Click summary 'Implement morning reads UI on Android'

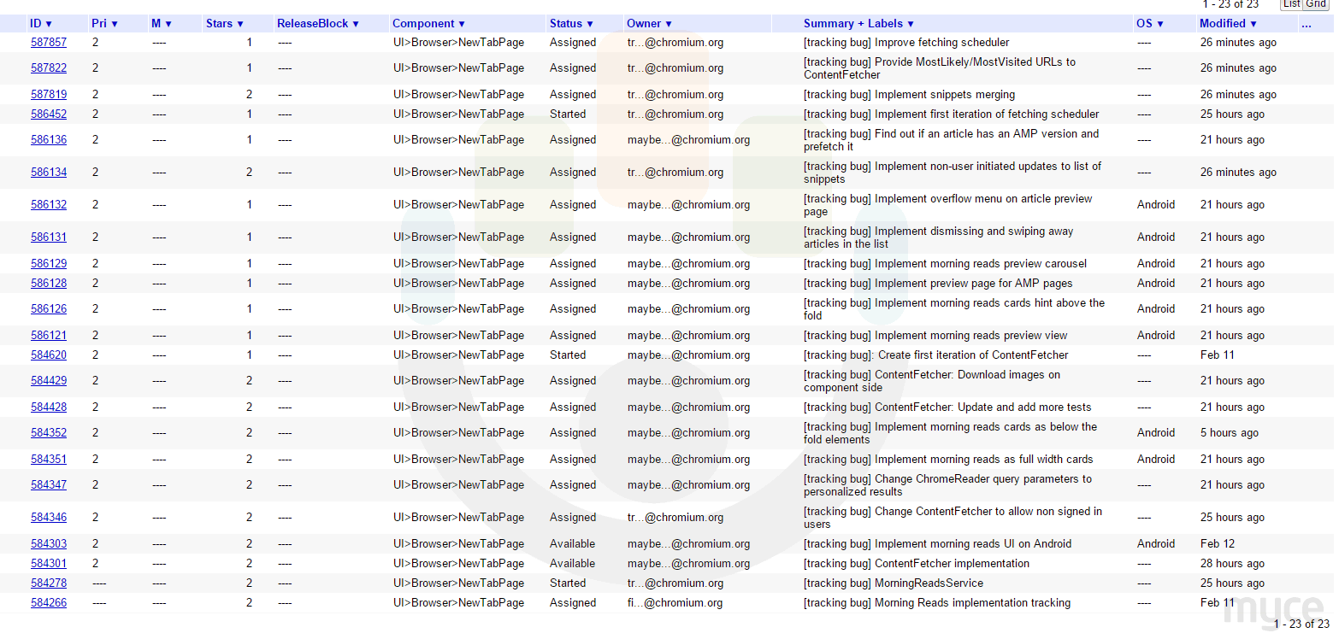pyautogui.click(x=972, y=544)
